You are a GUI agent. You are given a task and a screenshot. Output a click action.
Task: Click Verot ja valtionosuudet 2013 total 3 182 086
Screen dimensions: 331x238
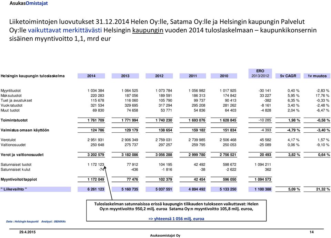coord(130,155)
